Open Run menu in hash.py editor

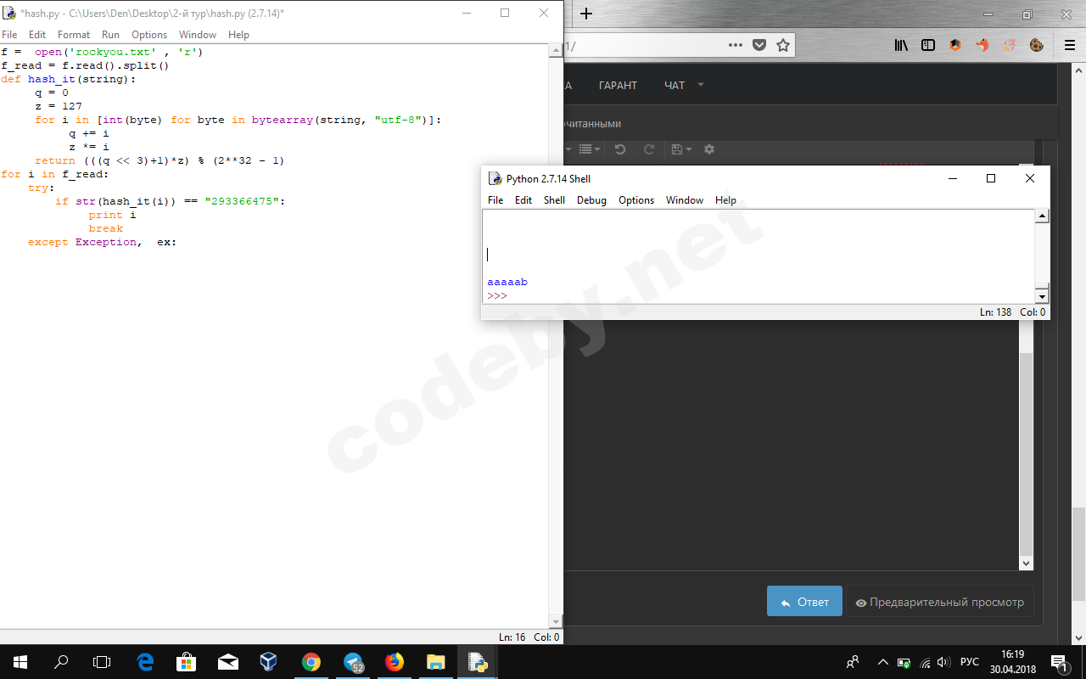point(110,35)
